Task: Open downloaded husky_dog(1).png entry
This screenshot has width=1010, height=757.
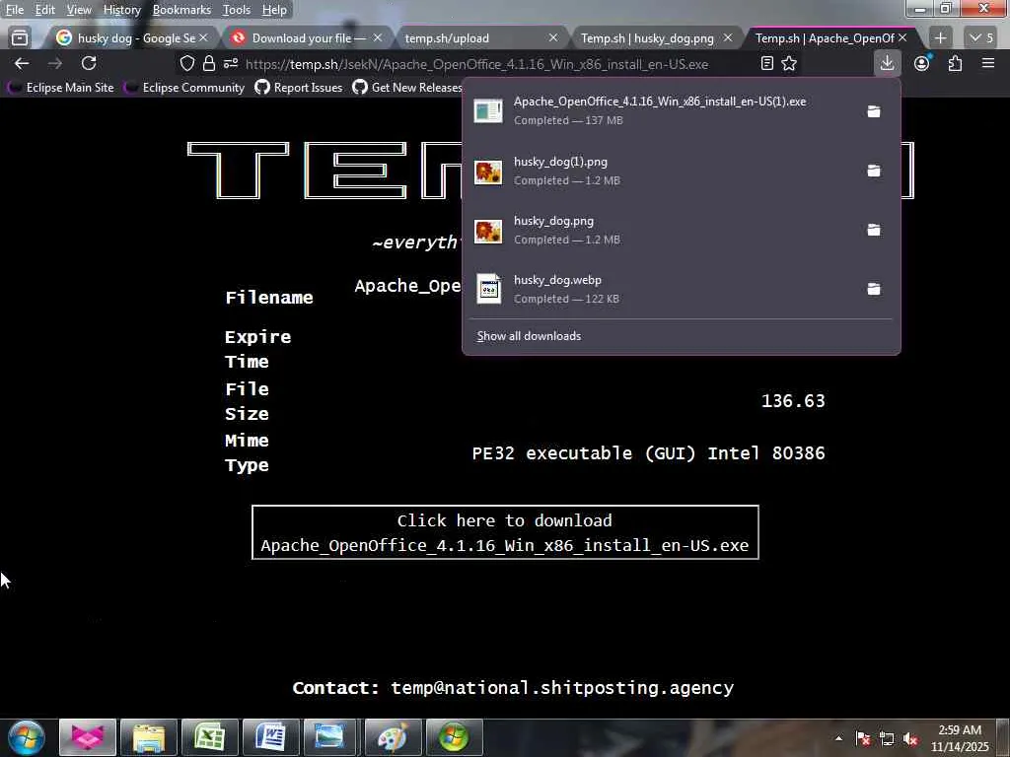Action: click(x=660, y=171)
